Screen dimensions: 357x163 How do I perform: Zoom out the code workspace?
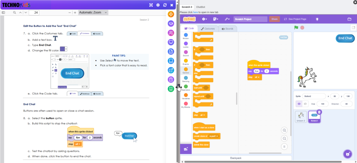[284, 139]
